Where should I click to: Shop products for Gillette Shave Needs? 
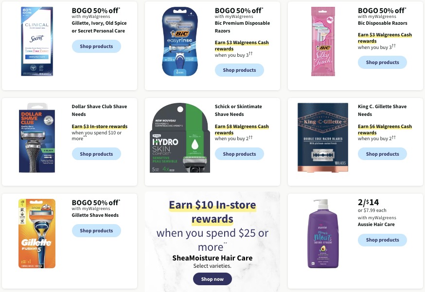(x=96, y=230)
